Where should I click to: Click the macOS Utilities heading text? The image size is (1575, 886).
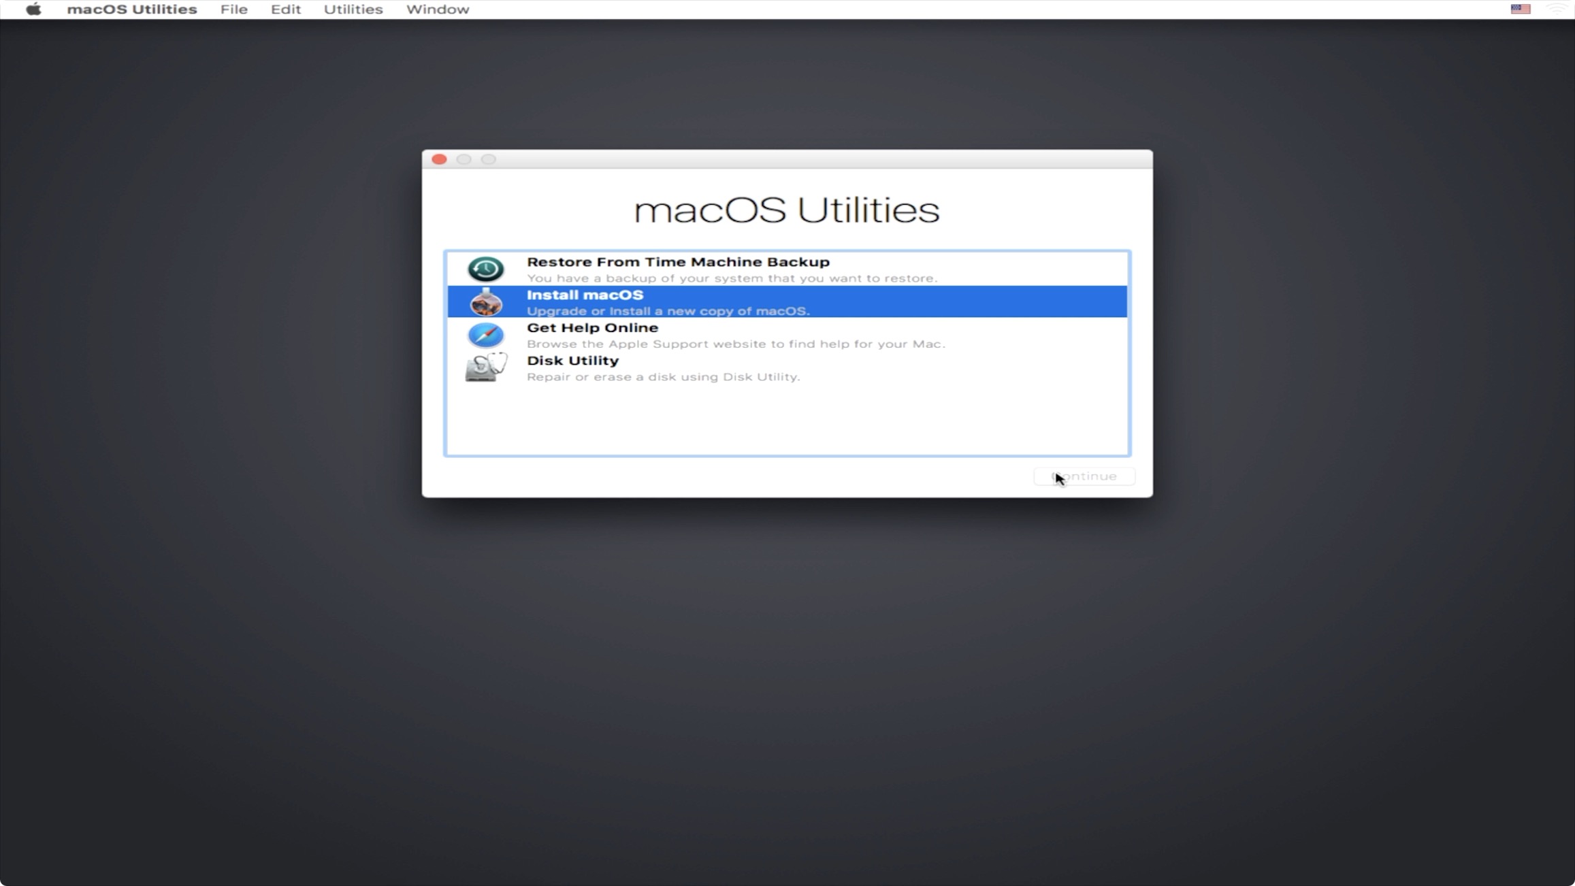point(786,210)
